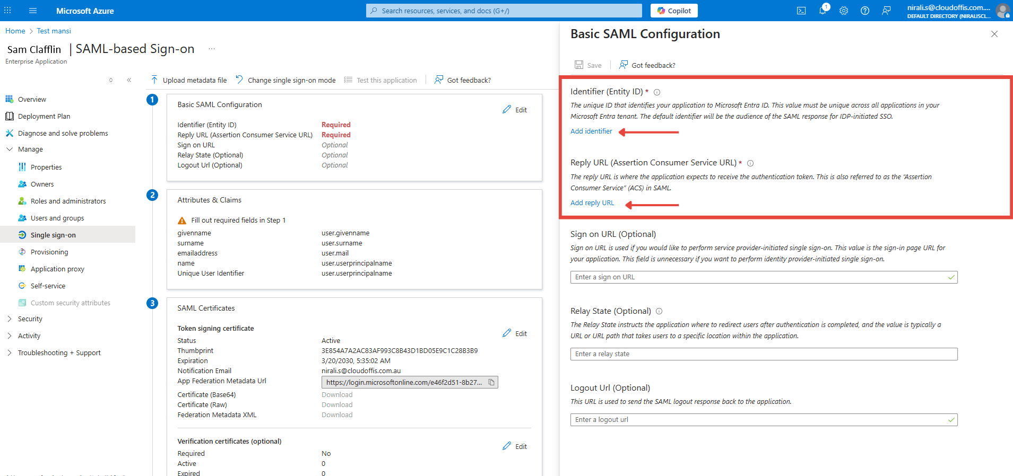The height and width of the screenshot is (476, 1013).
Task: Edit Verification certificates section
Action: coord(515,446)
